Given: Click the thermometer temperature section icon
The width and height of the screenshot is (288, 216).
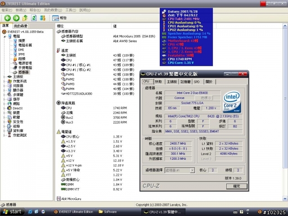Looking at the screenshot, I should pyautogui.click(x=58, y=50).
